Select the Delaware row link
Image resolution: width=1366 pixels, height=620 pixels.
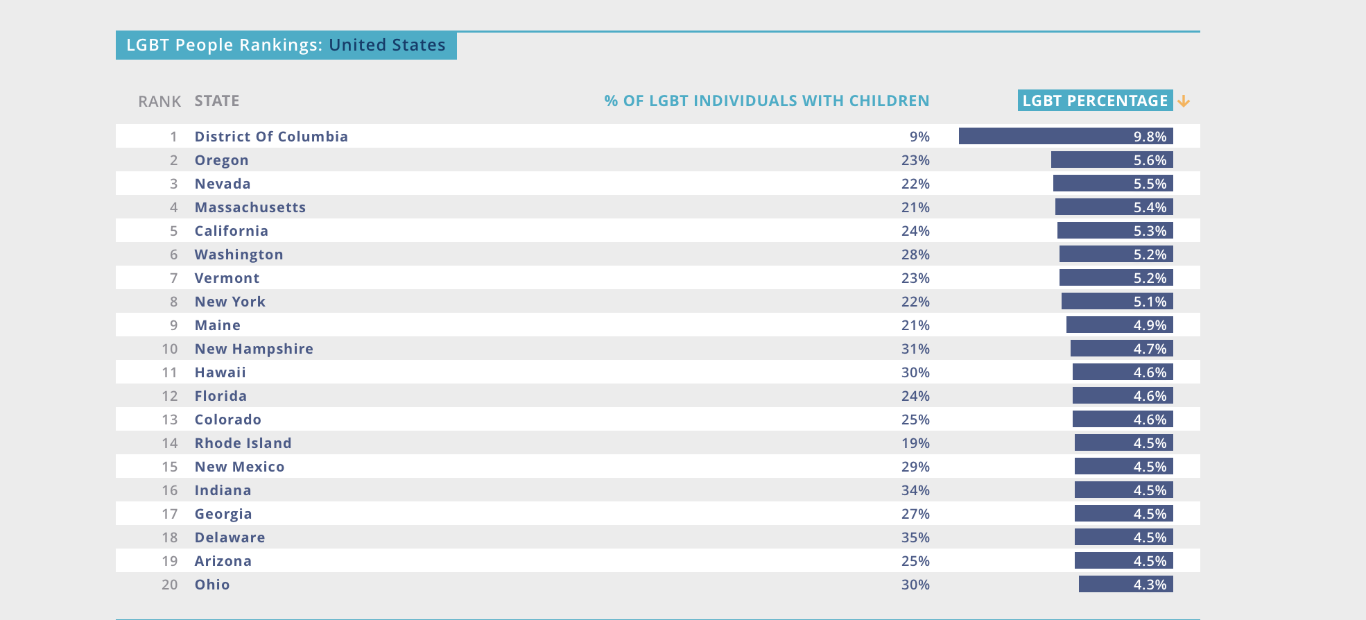[230, 537]
